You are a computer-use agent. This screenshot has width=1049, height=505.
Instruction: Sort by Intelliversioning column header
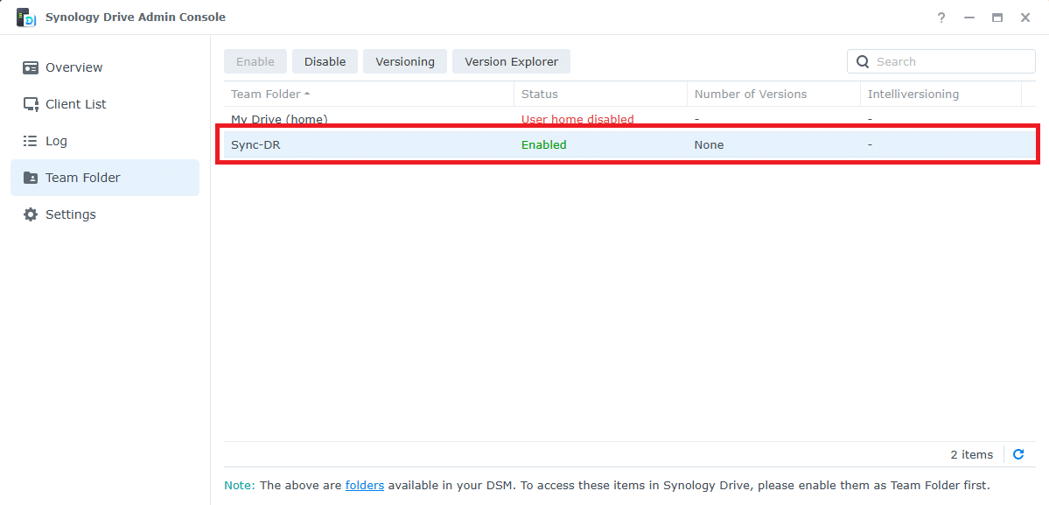tap(941, 95)
